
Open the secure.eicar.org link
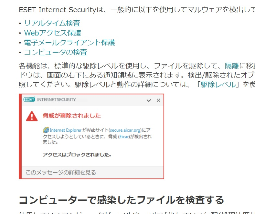pyautogui.click(x=125, y=130)
